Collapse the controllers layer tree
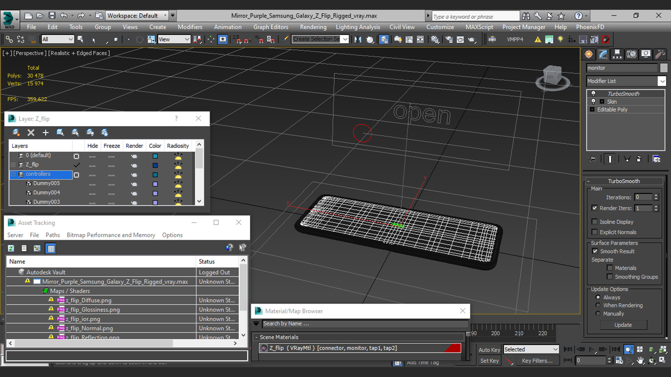The width and height of the screenshot is (671, 377). 13,174
